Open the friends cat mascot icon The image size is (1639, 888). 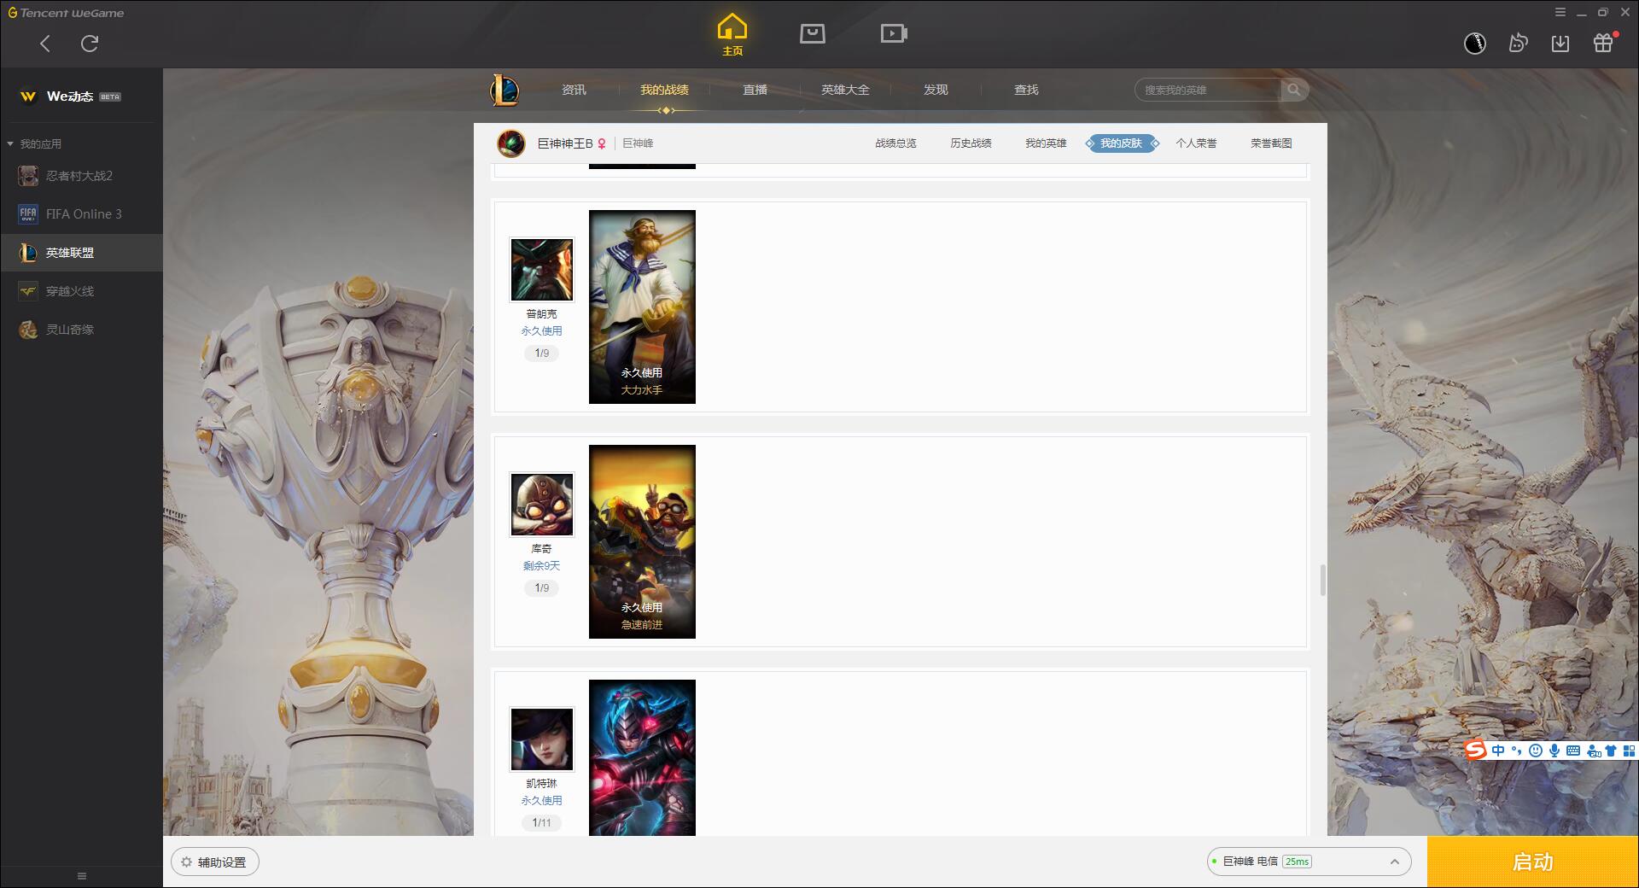[x=1518, y=43]
